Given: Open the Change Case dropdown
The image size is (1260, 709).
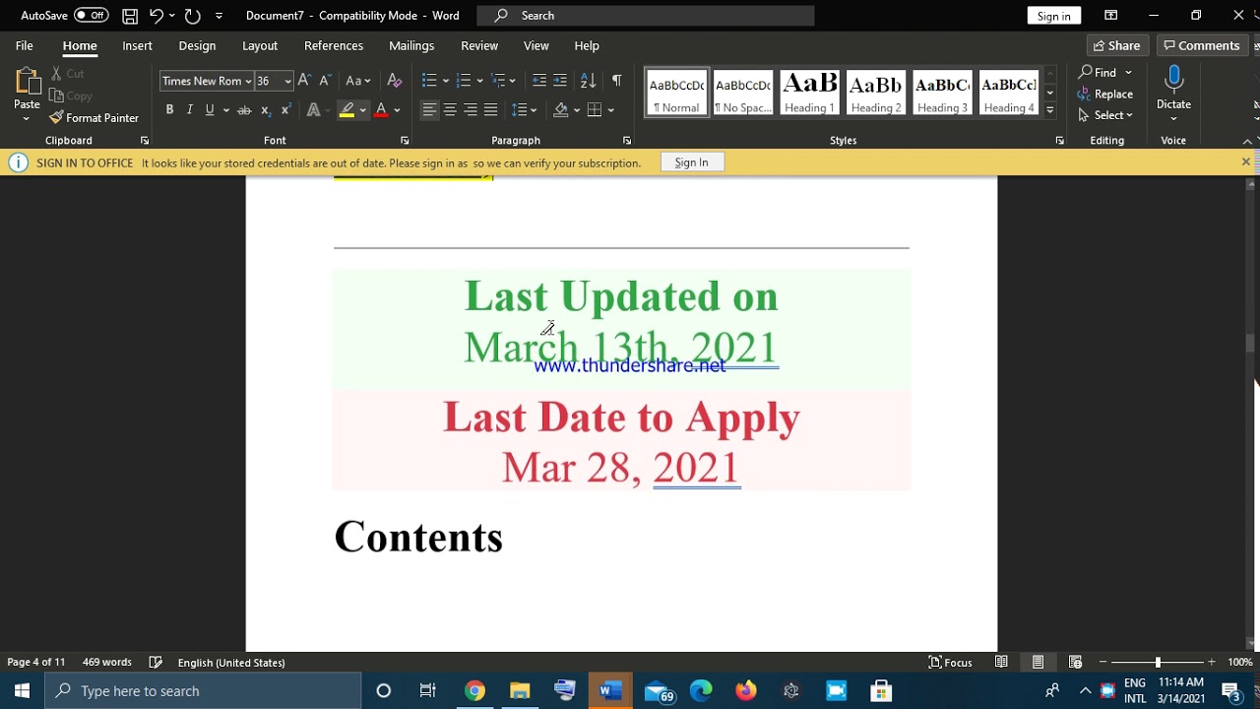Looking at the screenshot, I should coord(358,81).
